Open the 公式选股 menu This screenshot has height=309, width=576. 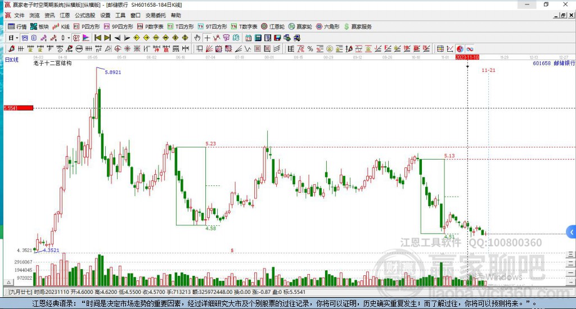85,15
